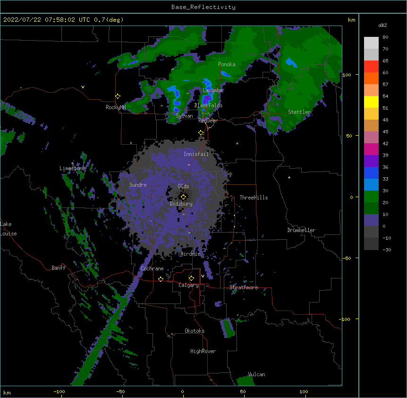Screen dimensions: 407x398
Task: Click the HighRiver label
Action: coord(203,351)
